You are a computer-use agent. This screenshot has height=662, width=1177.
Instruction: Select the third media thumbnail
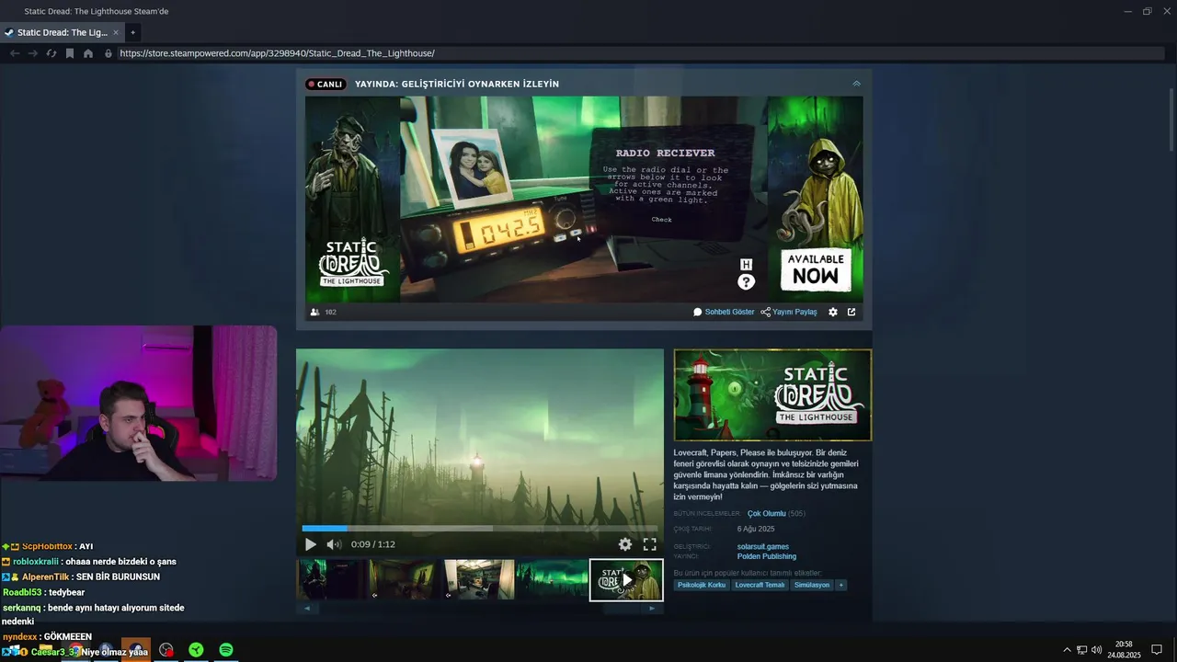[x=478, y=579]
